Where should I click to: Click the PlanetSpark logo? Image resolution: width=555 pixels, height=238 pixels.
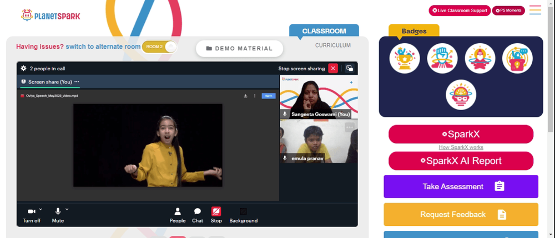tap(51, 15)
